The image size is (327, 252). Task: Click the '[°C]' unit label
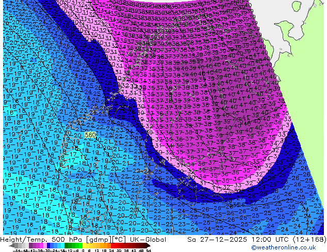(x=119, y=240)
